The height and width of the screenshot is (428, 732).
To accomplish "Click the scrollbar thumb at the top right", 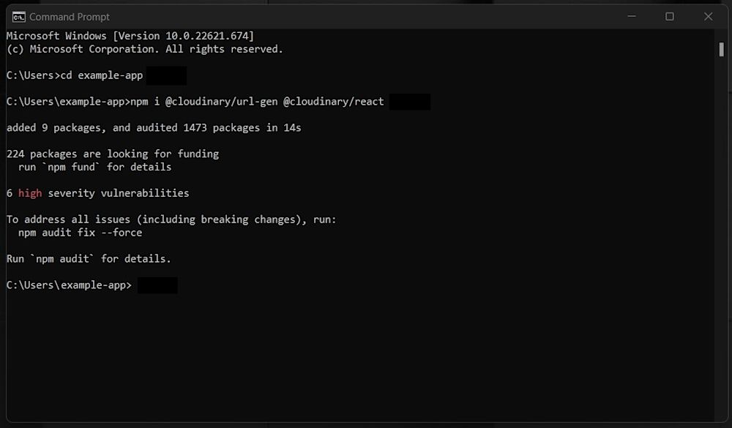I will coord(721,50).
